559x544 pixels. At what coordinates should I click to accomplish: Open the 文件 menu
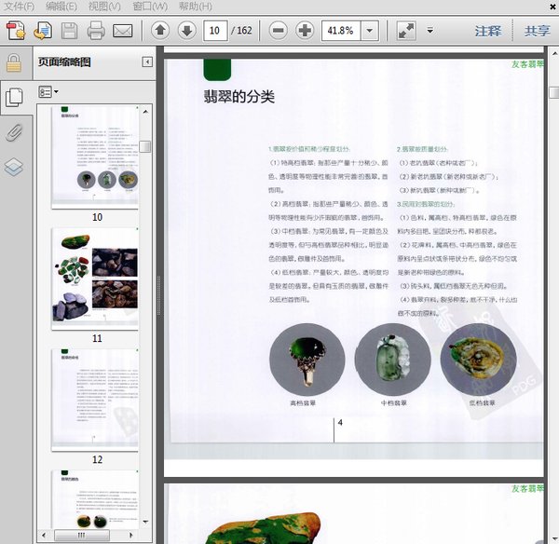(x=19, y=7)
